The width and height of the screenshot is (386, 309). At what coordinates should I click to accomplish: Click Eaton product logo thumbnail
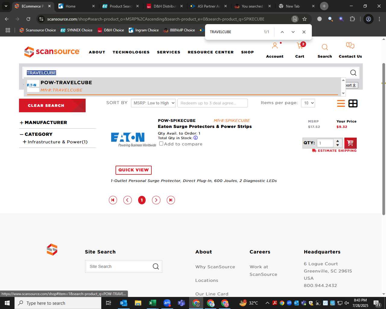click(133, 139)
